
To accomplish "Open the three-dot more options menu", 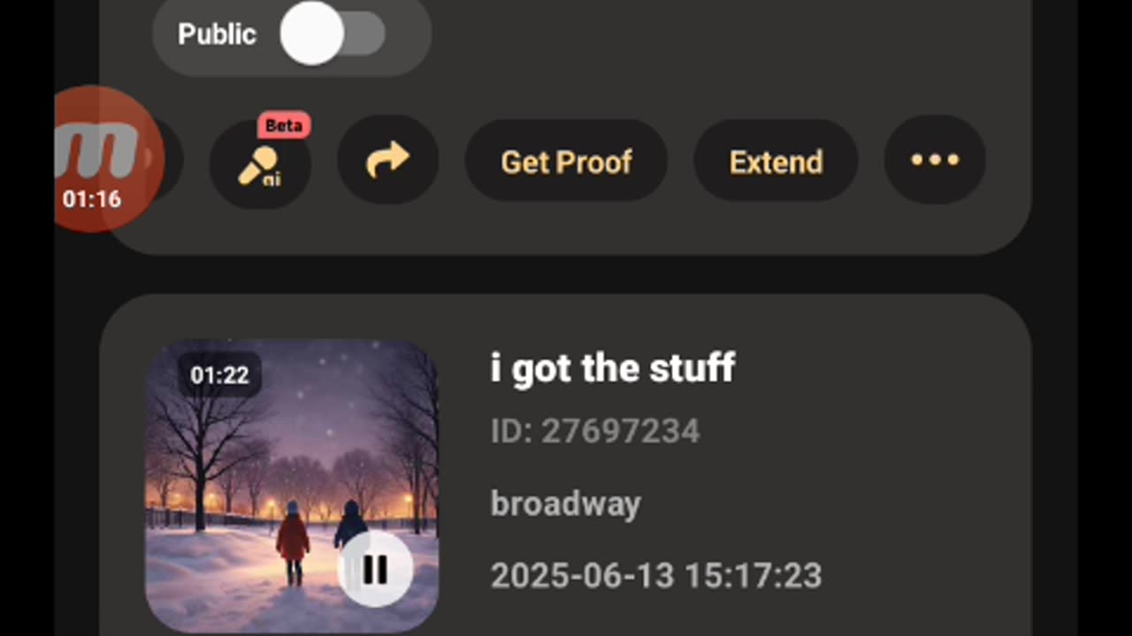I will point(935,160).
